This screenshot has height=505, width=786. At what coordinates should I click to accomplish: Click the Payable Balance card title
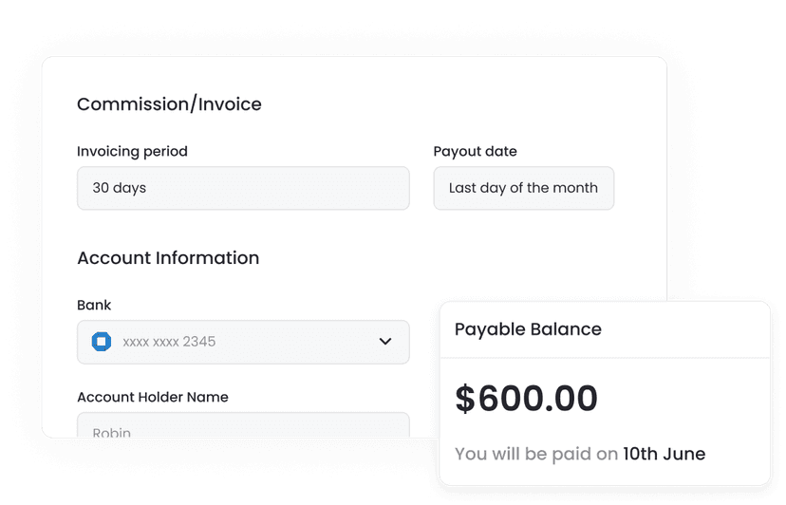point(528,329)
